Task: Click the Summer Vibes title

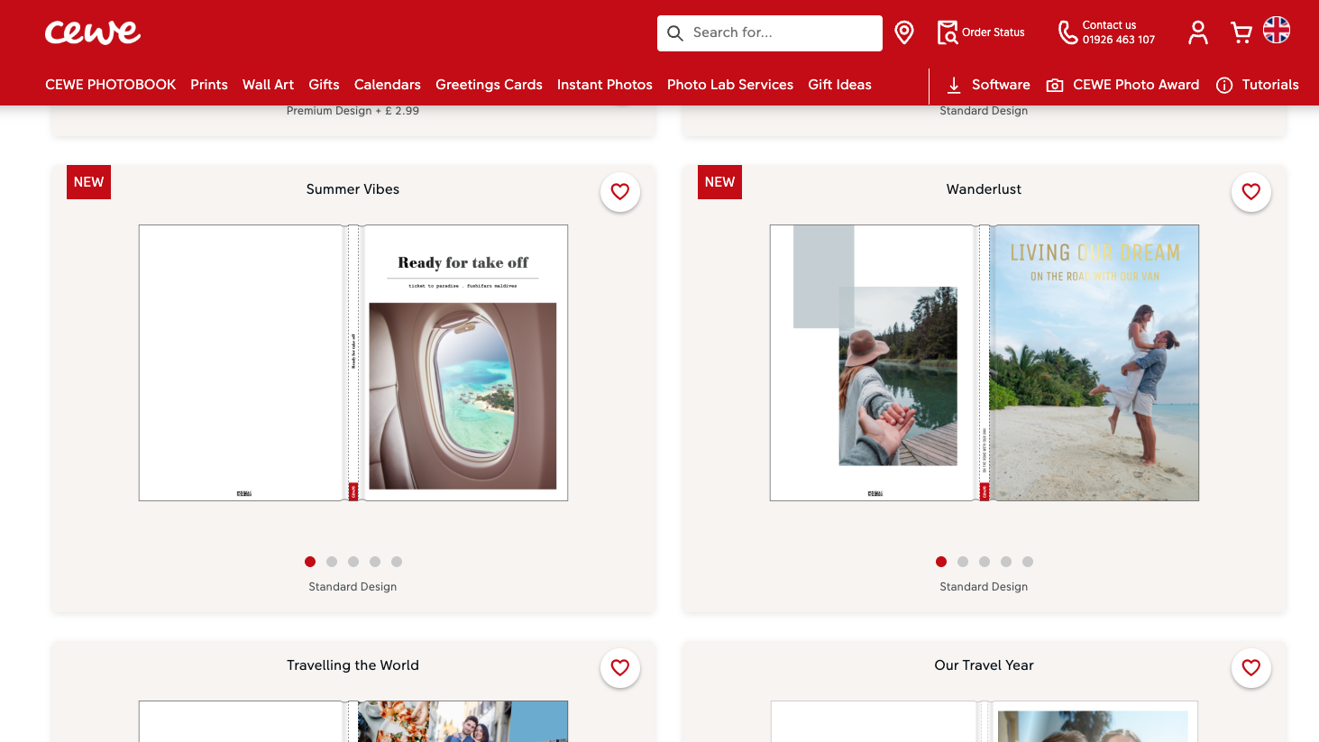Action: tap(353, 189)
